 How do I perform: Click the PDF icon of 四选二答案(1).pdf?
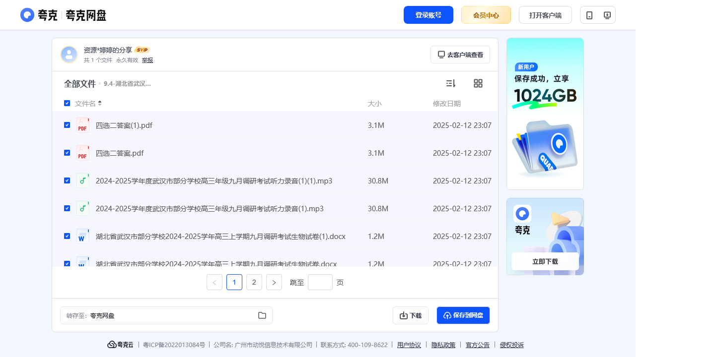83,125
